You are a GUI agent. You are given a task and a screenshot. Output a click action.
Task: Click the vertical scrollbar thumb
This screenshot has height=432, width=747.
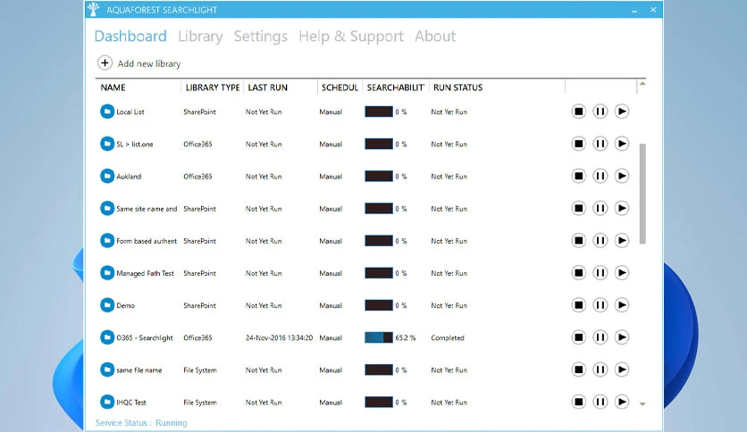[642, 194]
